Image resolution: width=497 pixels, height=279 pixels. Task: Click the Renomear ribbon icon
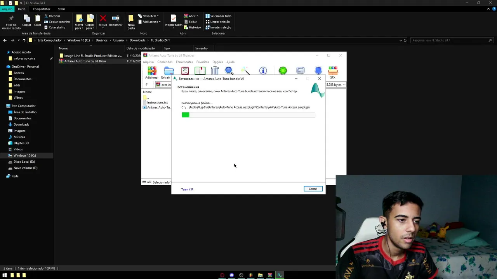click(116, 18)
